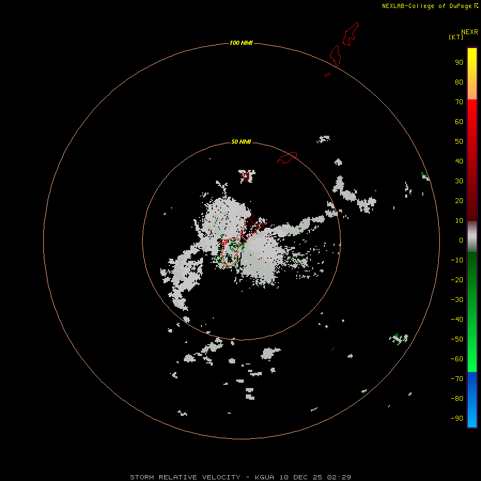Click the blue bottom segment of the color bar
Image resolution: width=481 pixels, height=481 pixels.
click(x=472, y=400)
